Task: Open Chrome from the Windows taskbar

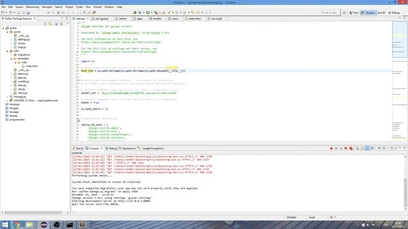Action: click(x=17, y=225)
